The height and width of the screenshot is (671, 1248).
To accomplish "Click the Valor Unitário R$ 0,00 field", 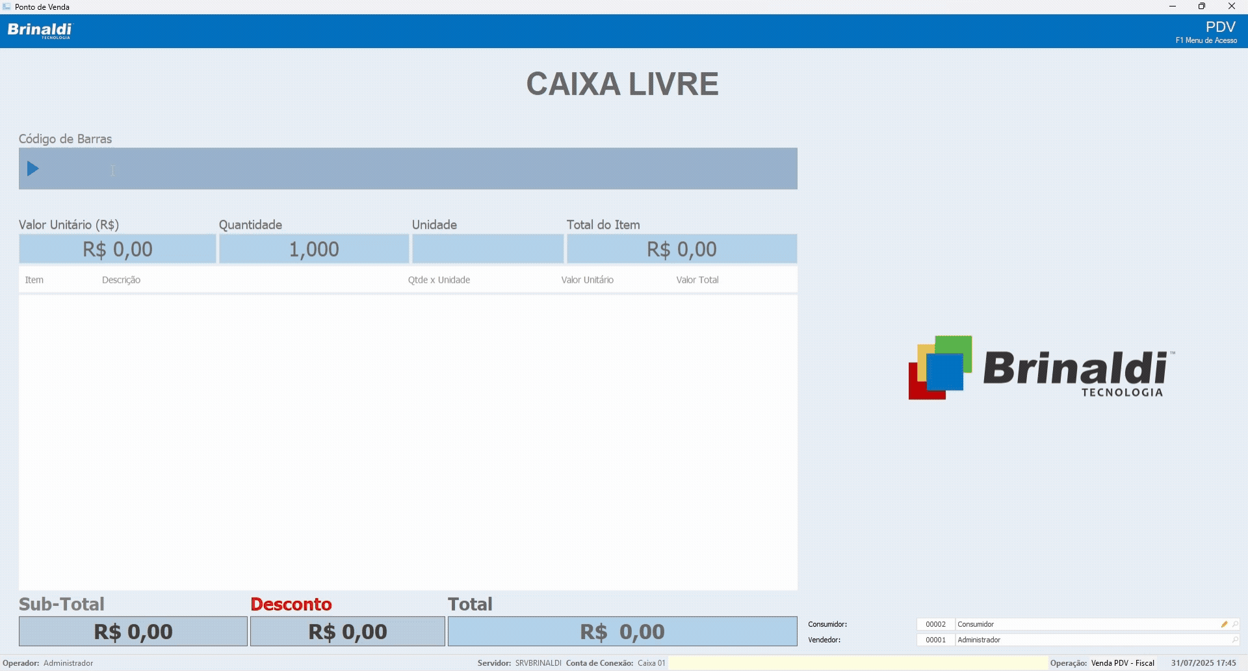I will [118, 249].
